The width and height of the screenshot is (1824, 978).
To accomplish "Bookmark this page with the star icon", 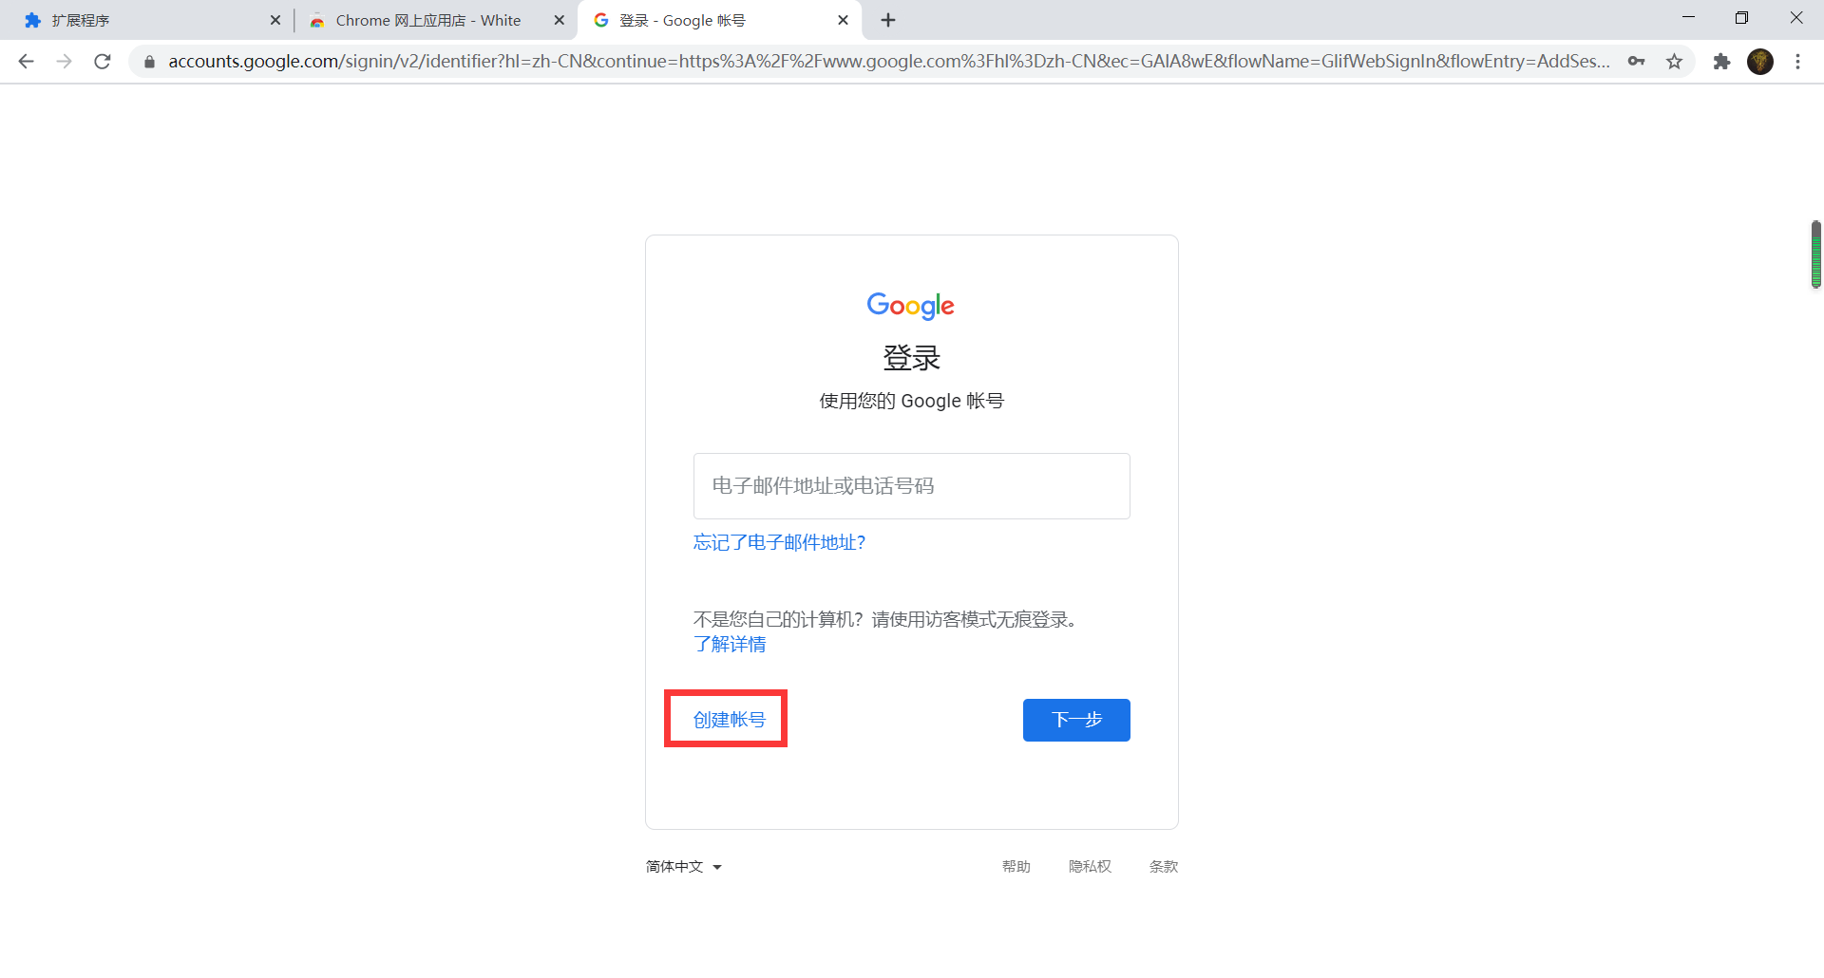I will click(x=1674, y=62).
